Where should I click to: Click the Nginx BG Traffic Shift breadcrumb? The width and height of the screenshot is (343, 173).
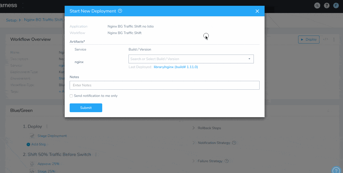point(44,20)
